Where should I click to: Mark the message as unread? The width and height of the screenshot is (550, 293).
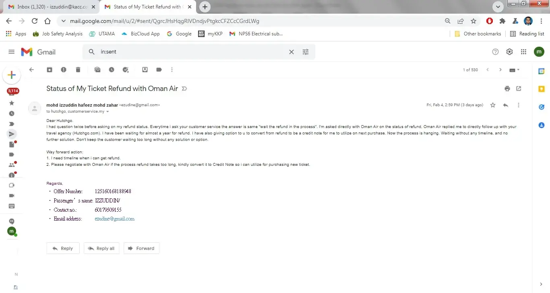pos(97,70)
